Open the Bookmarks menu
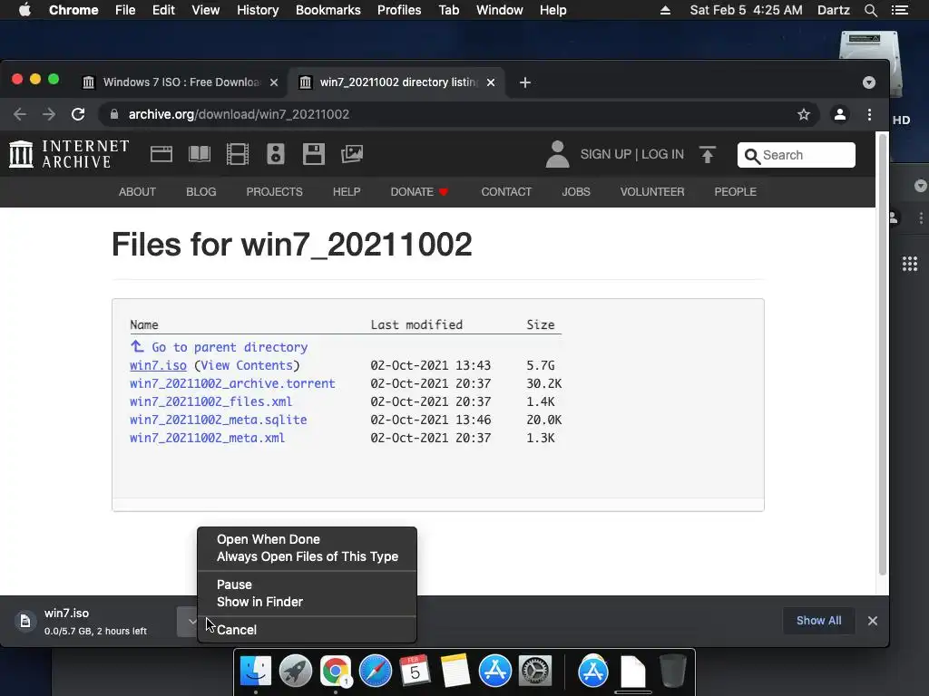This screenshot has width=929, height=696. [x=328, y=10]
